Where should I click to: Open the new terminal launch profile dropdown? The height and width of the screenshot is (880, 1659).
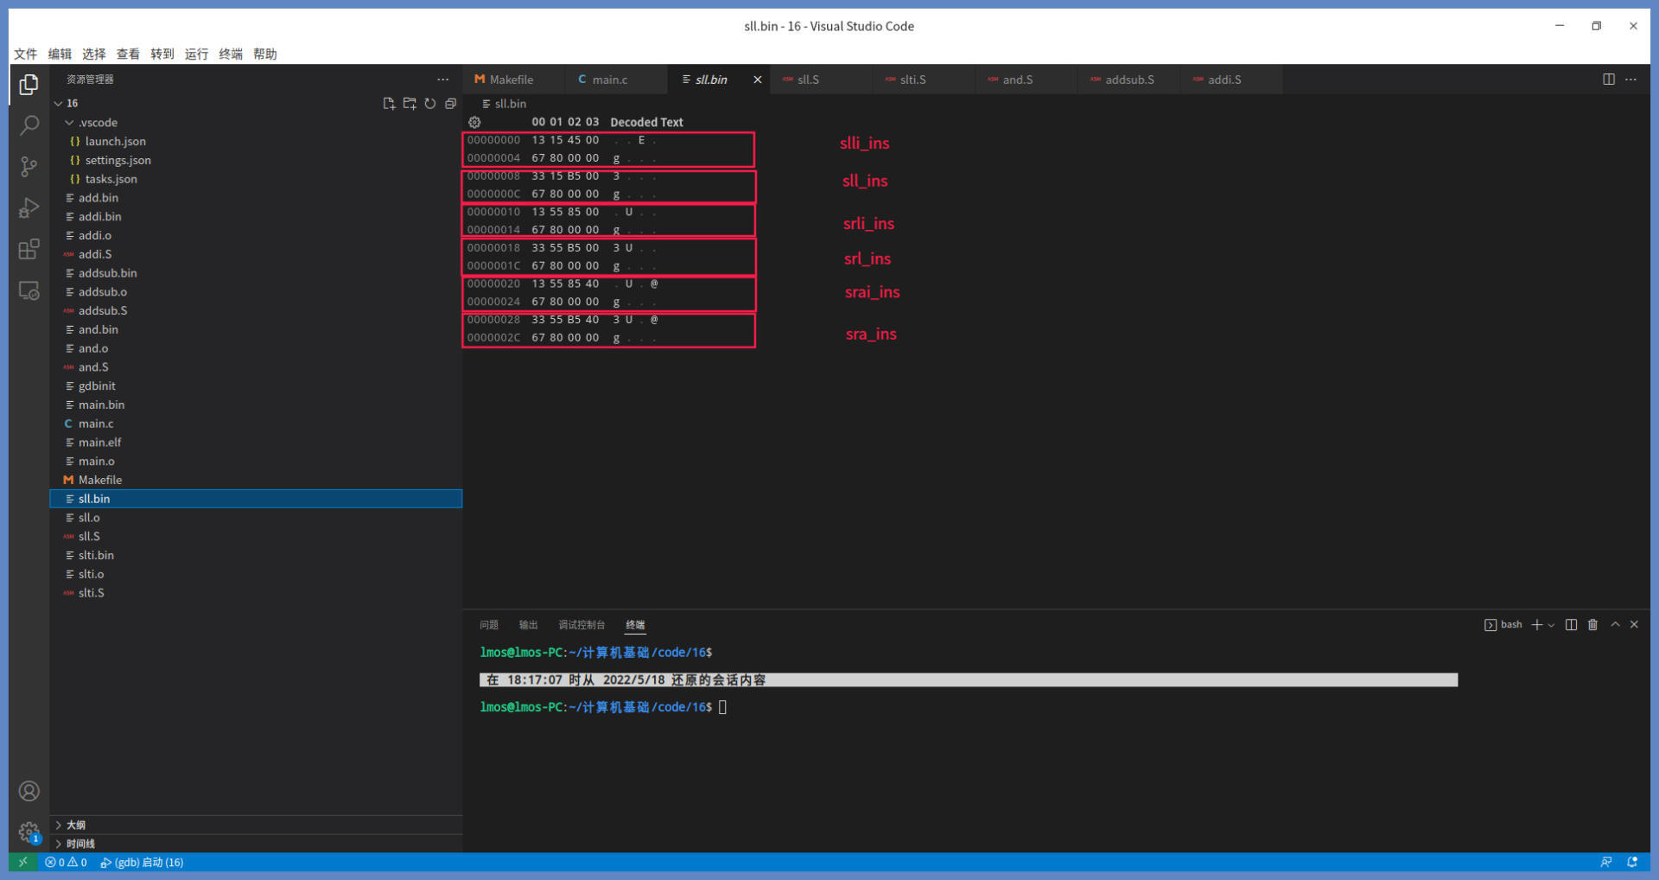tap(1552, 625)
